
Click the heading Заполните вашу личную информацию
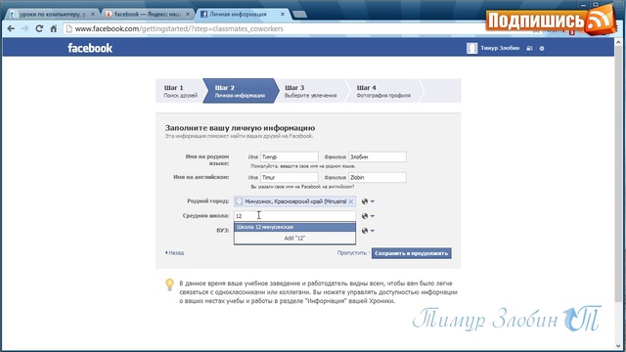pyautogui.click(x=240, y=128)
